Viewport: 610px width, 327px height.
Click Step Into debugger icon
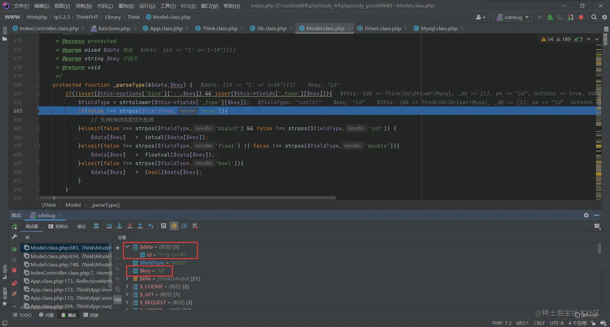tap(119, 226)
